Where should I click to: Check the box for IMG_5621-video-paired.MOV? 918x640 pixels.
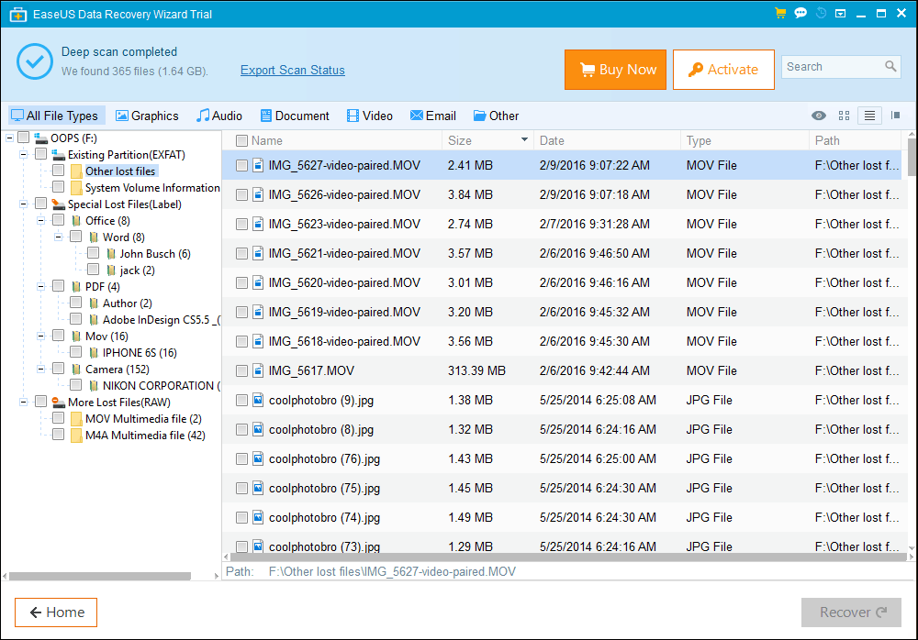tap(241, 253)
